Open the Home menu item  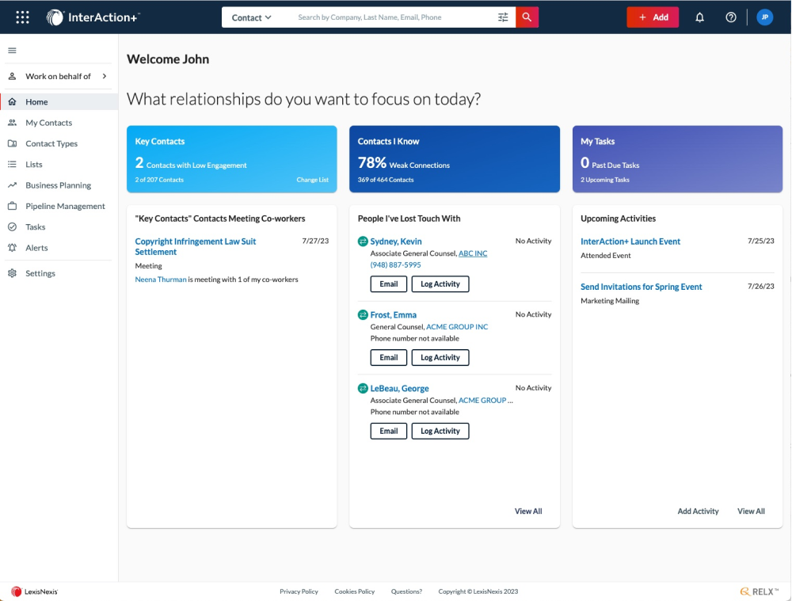click(59, 101)
